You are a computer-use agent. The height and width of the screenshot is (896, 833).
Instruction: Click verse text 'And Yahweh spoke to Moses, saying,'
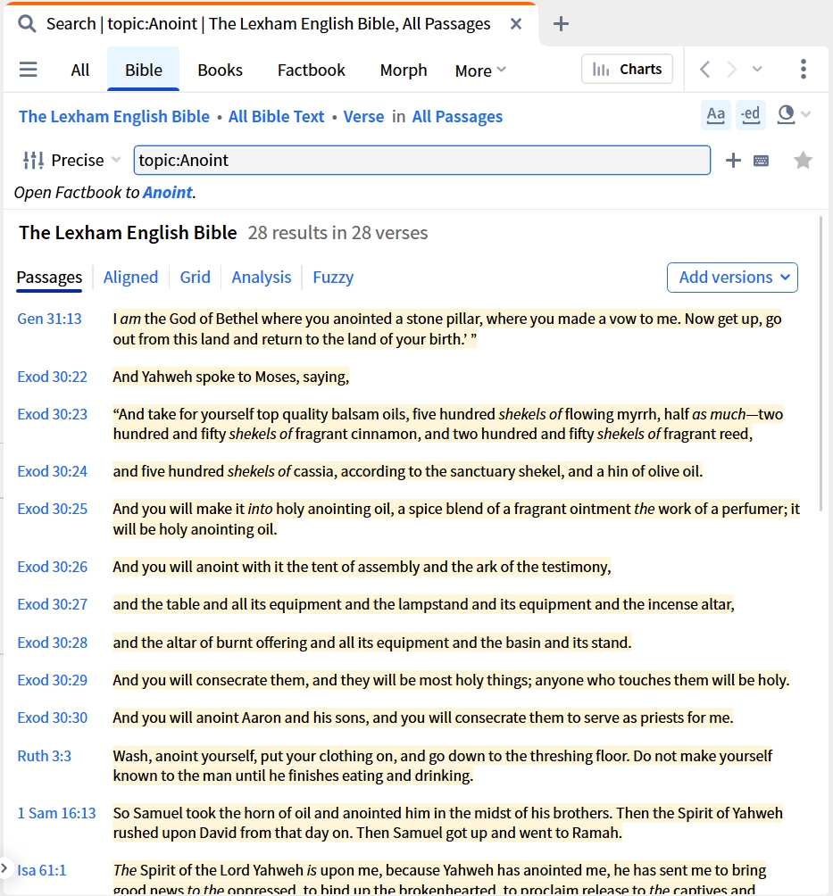231,377
